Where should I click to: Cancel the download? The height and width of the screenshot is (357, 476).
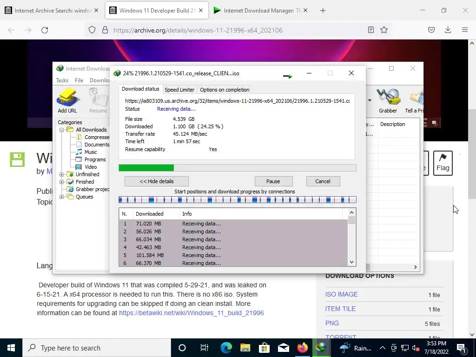(x=323, y=181)
